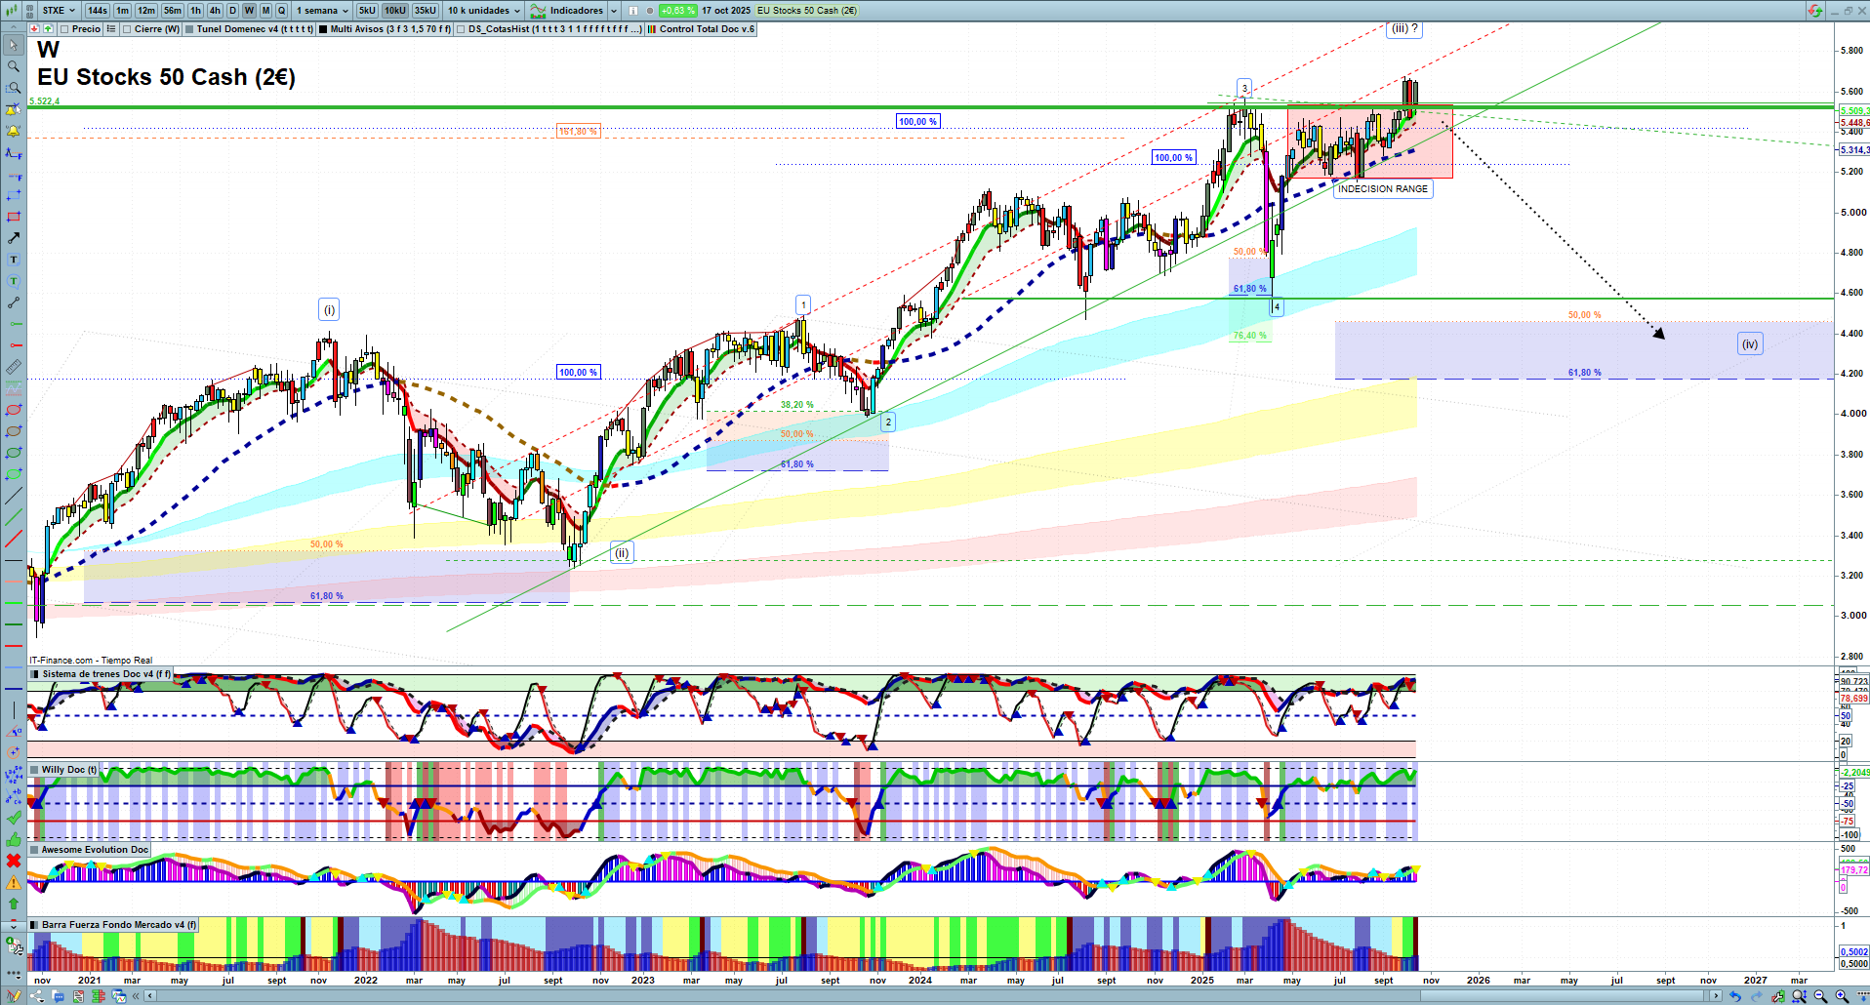
Task: Select the dark blue text tool
Action: 14,260
